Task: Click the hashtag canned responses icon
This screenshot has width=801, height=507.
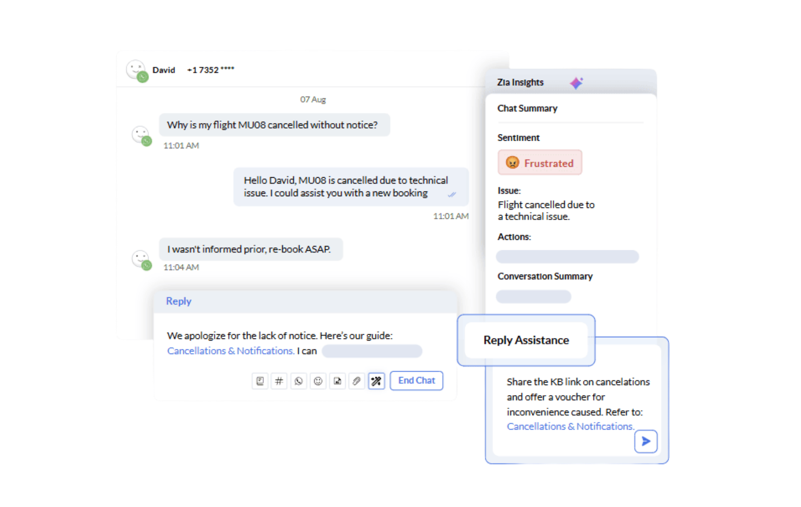Action: pos(279,381)
